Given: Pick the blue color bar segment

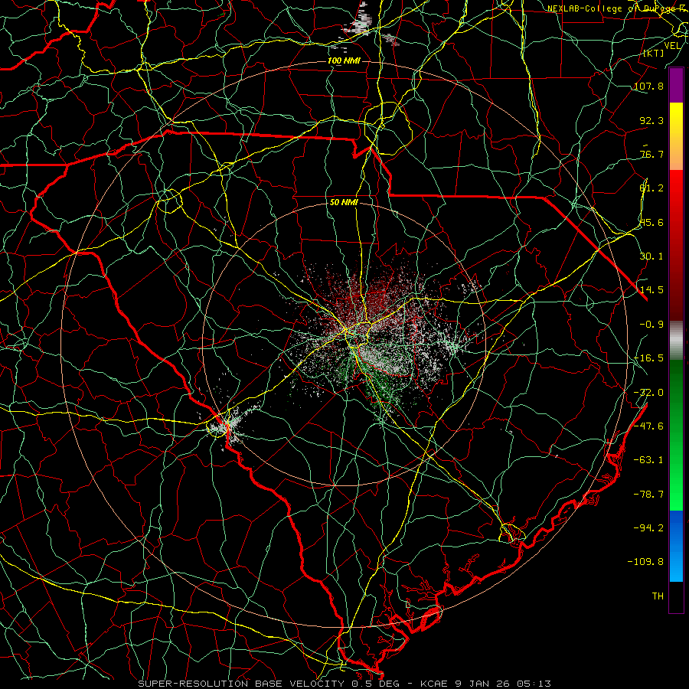Looking at the screenshot, I should coord(676,546).
